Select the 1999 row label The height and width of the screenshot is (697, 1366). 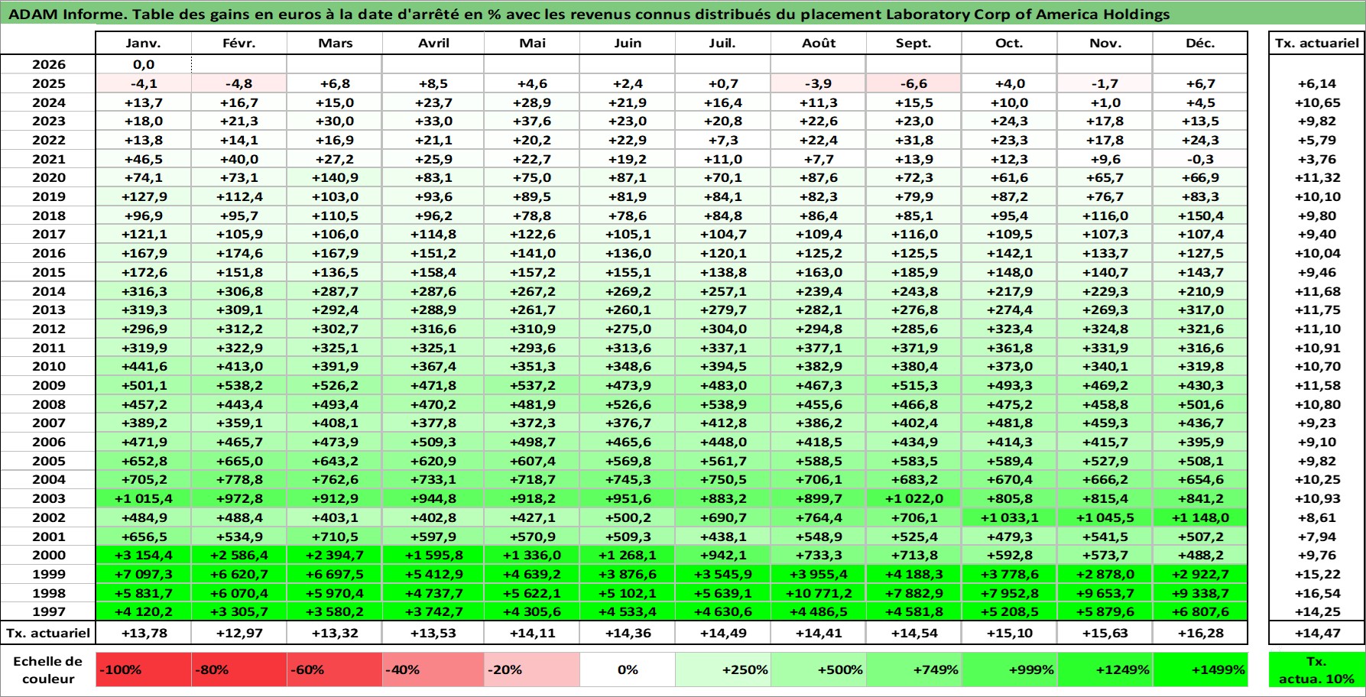(48, 574)
